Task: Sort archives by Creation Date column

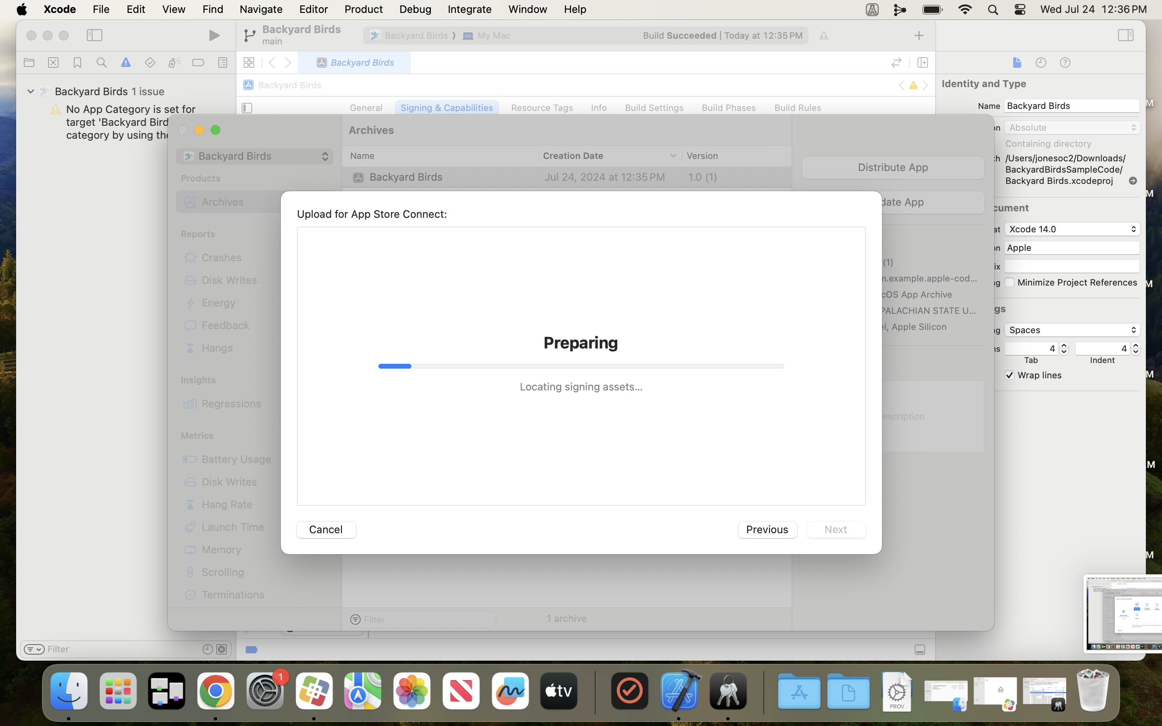Action: pos(610,156)
